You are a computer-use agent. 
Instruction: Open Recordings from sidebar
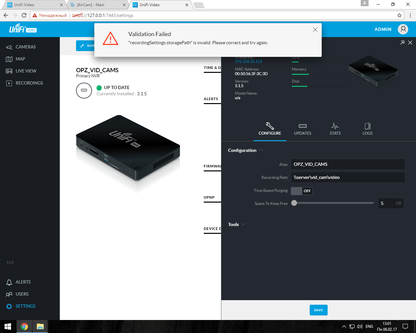click(24, 83)
